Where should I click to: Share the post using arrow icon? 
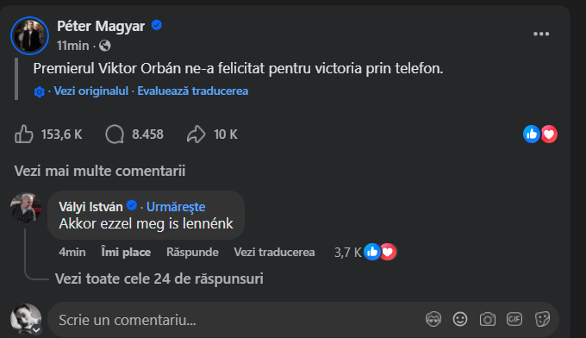point(196,134)
